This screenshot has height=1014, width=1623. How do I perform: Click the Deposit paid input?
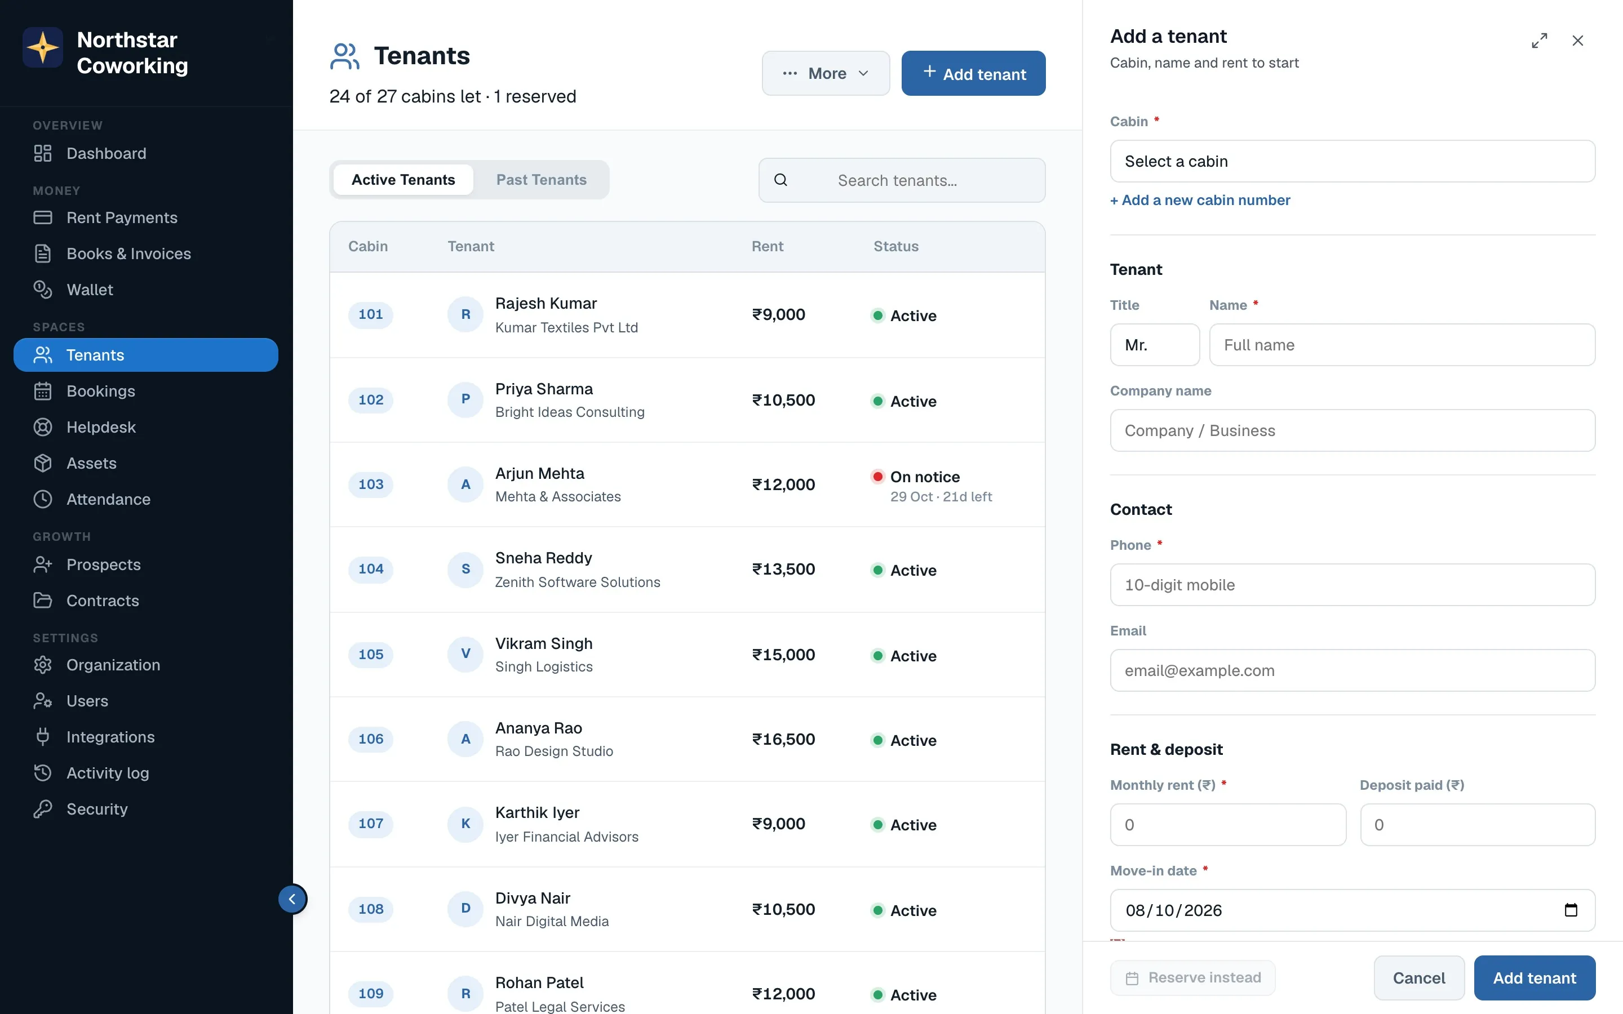[x=1477, y=825]
